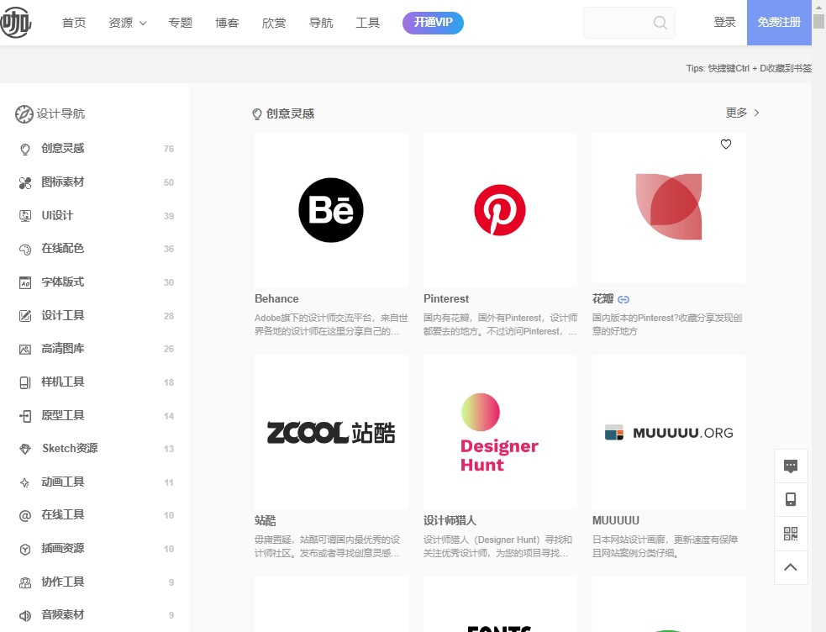Select 图标素材 category text in sidebar
The height and width of the screenshot is (632, 826).
coord(63,182)
